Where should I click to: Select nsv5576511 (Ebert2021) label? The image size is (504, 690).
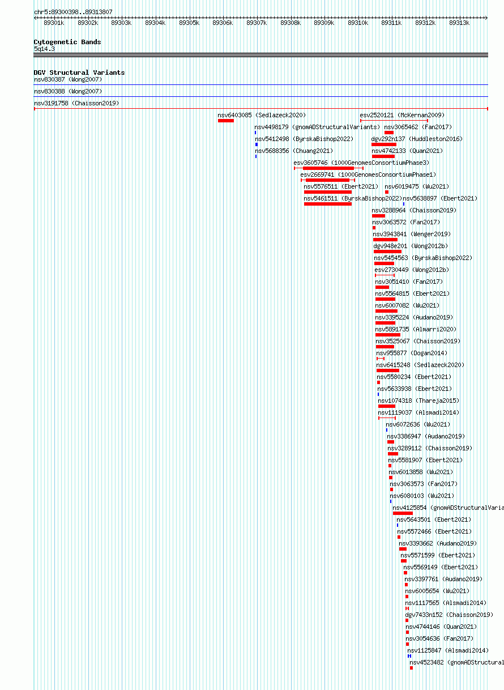tap(341, 186)
